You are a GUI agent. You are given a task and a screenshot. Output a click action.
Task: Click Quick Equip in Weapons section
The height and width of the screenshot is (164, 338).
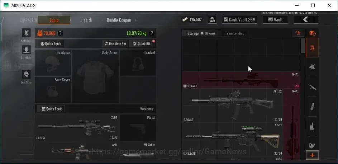pyautogui.click(x=51, y=109)
